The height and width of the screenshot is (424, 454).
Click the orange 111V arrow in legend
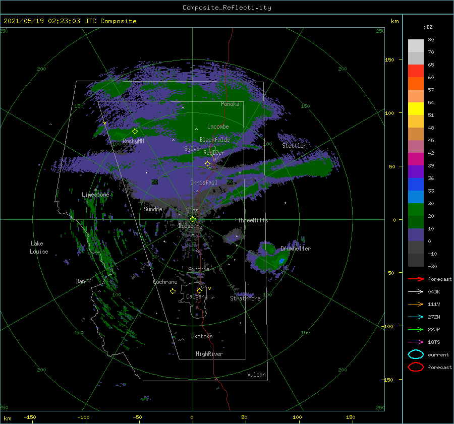point(416,304)
